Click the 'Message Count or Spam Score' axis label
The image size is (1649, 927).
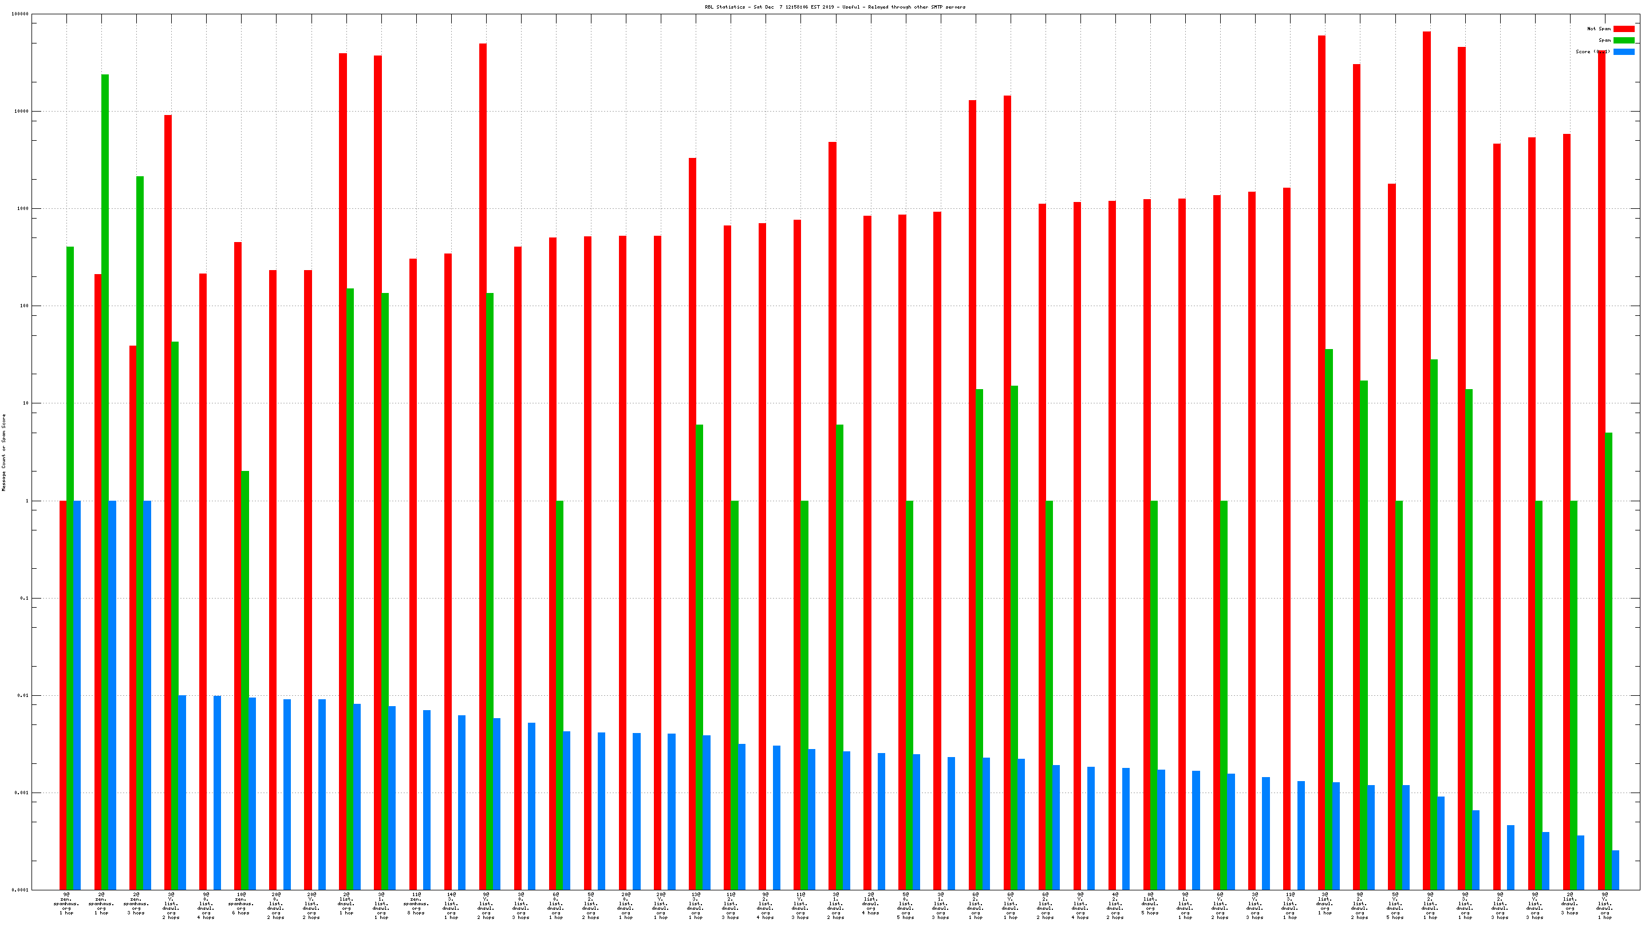[4, 452]
